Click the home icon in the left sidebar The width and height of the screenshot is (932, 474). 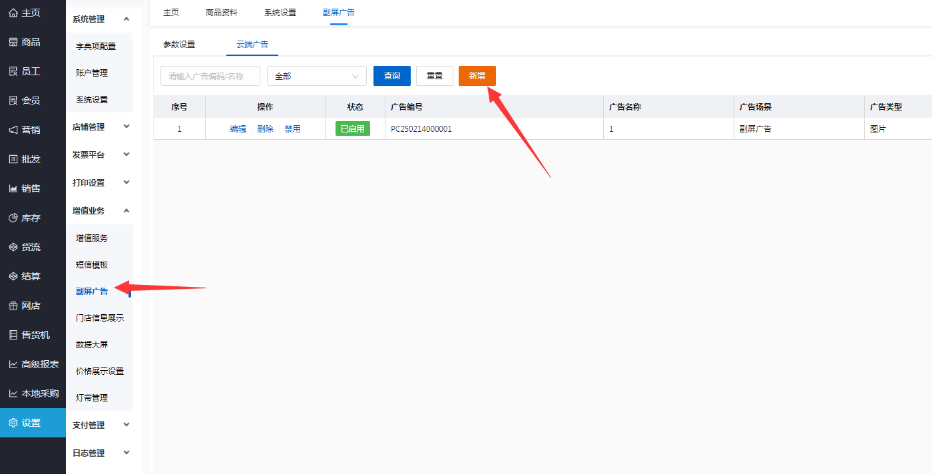click(x=13, y=13)
